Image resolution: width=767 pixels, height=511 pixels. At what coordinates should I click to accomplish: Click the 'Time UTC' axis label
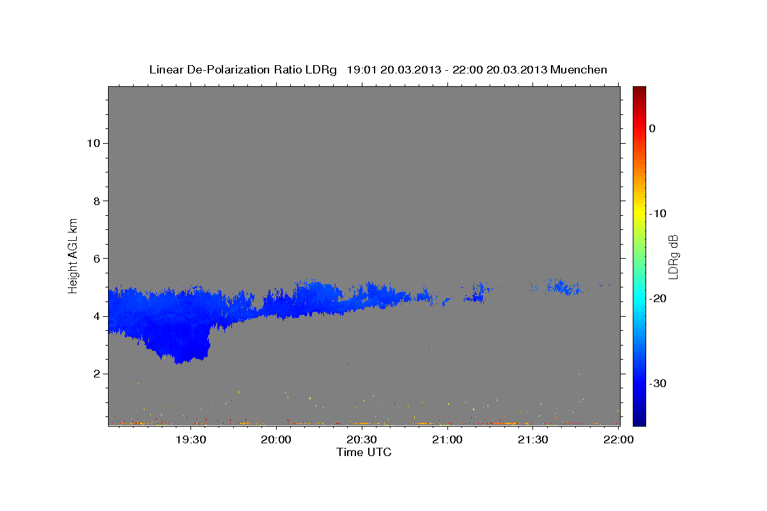(x=364, y=452)
